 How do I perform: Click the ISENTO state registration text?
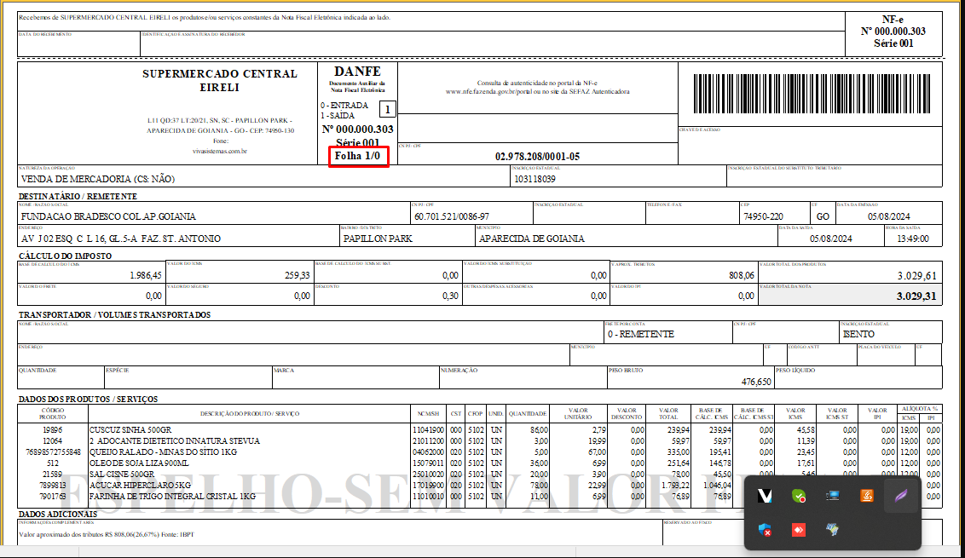858,334
